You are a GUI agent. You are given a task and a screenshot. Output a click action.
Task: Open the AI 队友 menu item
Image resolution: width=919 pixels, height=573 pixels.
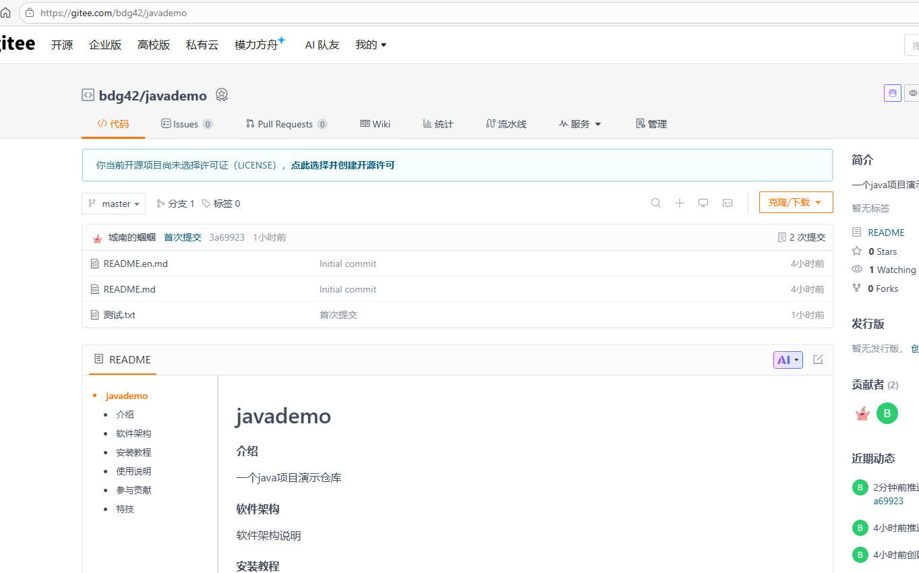point(322,45)
